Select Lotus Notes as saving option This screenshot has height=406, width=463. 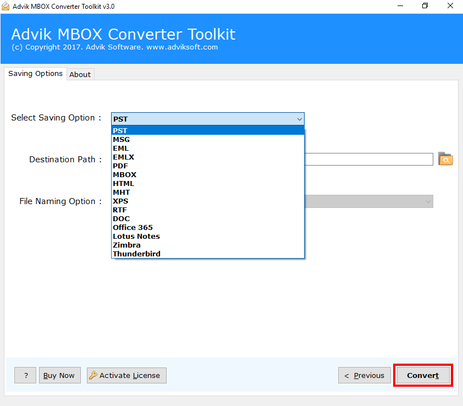[x=208, y=237]
